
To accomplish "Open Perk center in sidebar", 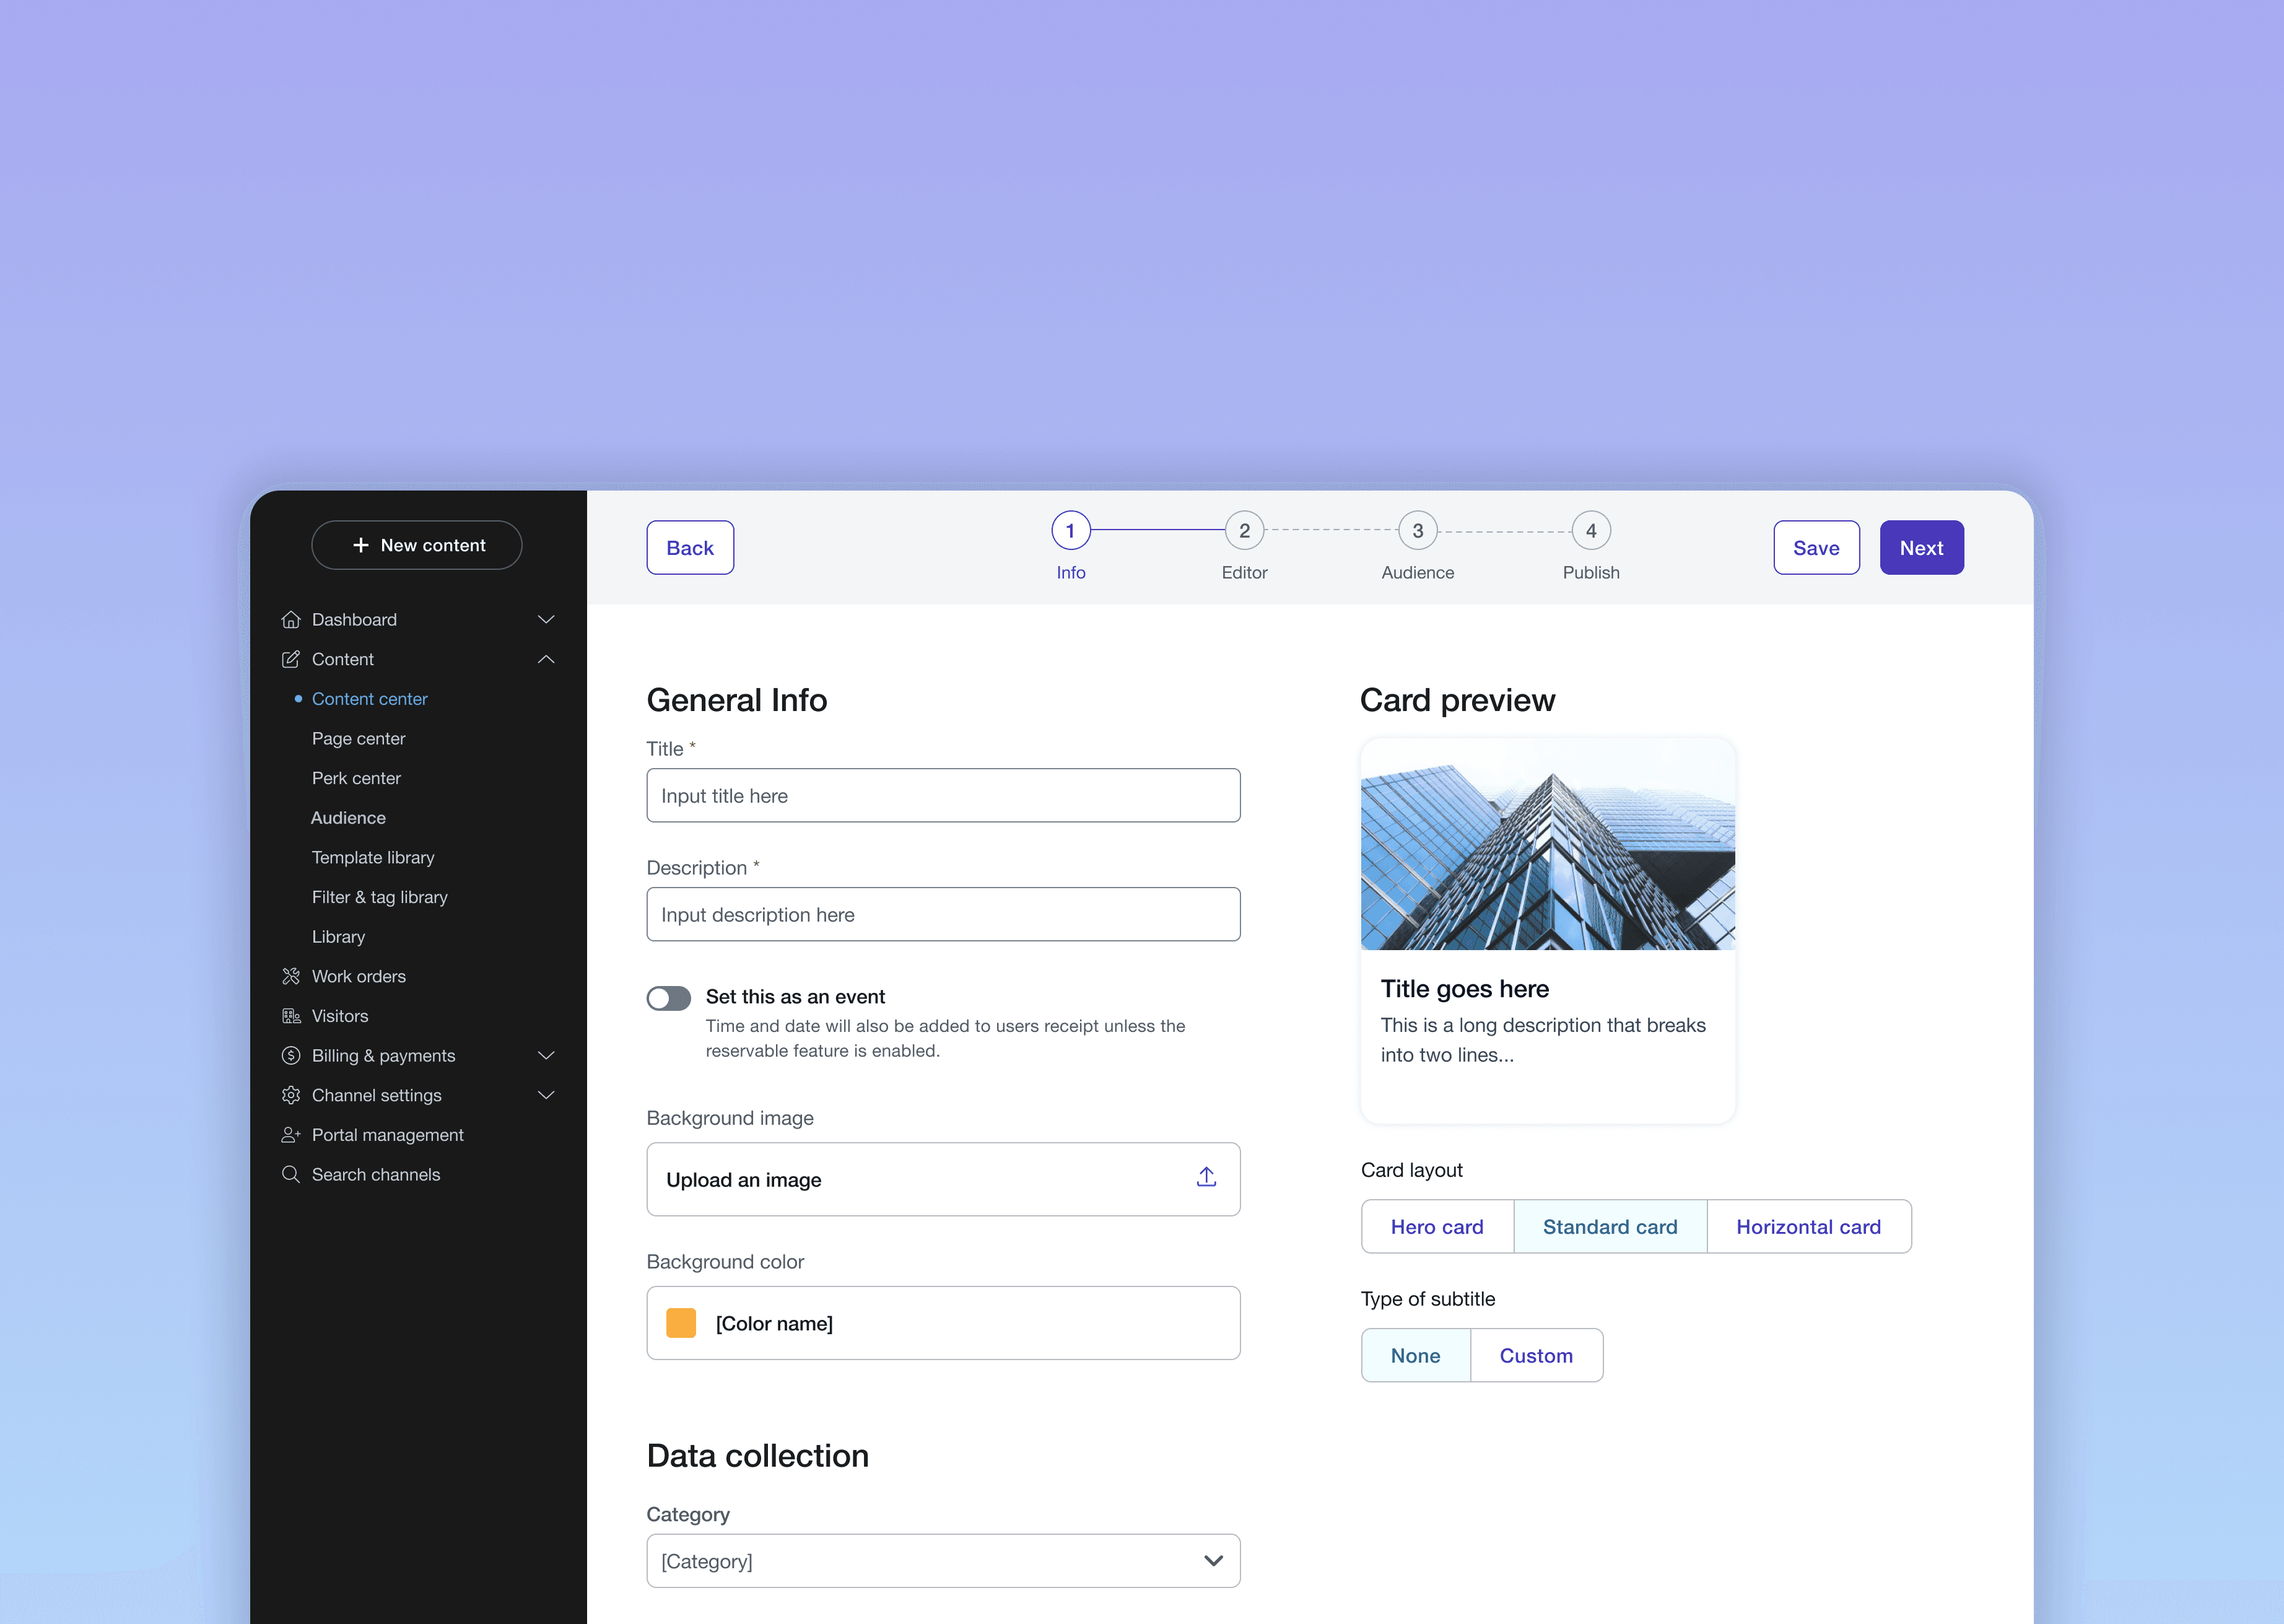I will [356, 778].
